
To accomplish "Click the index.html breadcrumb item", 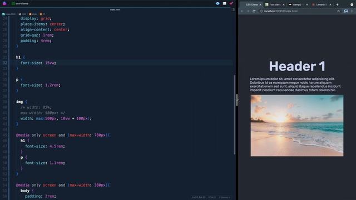I will point(9,14).
